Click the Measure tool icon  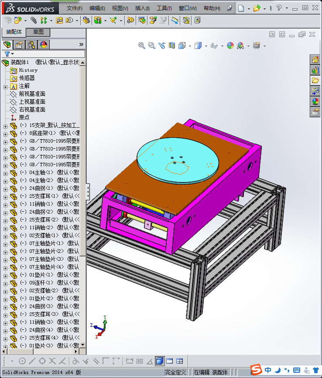[175, 20]
